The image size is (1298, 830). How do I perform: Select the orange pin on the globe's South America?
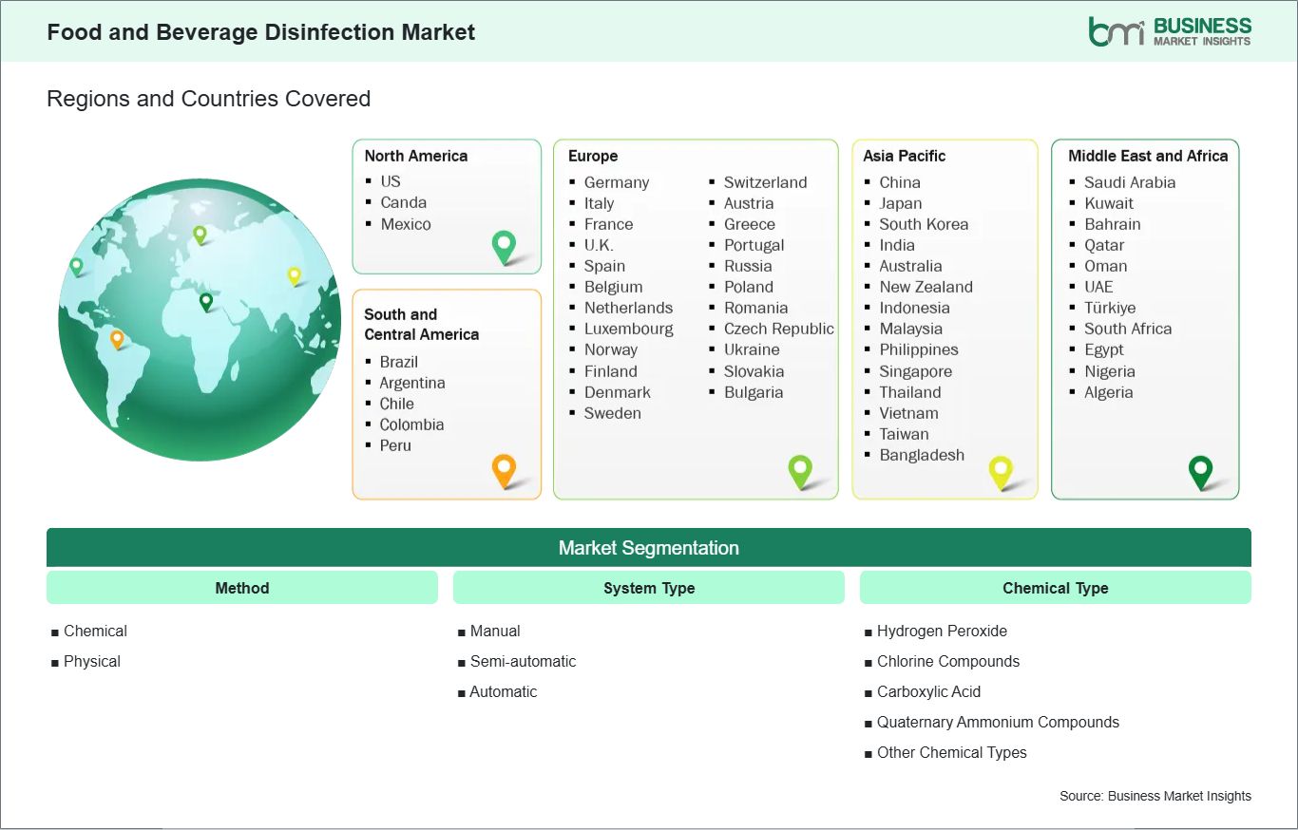tap(117, 338)
